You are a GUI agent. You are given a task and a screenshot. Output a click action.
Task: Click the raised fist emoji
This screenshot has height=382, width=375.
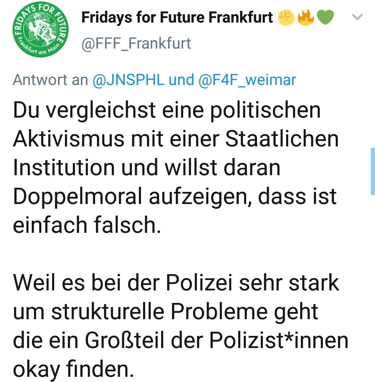pos(286,18)
